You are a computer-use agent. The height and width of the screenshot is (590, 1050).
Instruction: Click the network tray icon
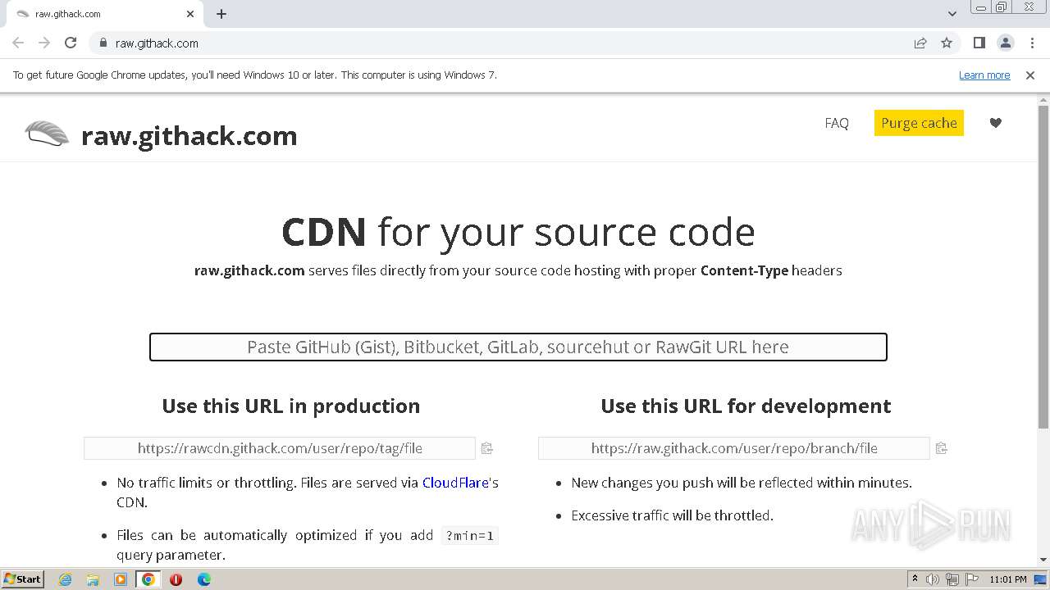click(952, 579)
